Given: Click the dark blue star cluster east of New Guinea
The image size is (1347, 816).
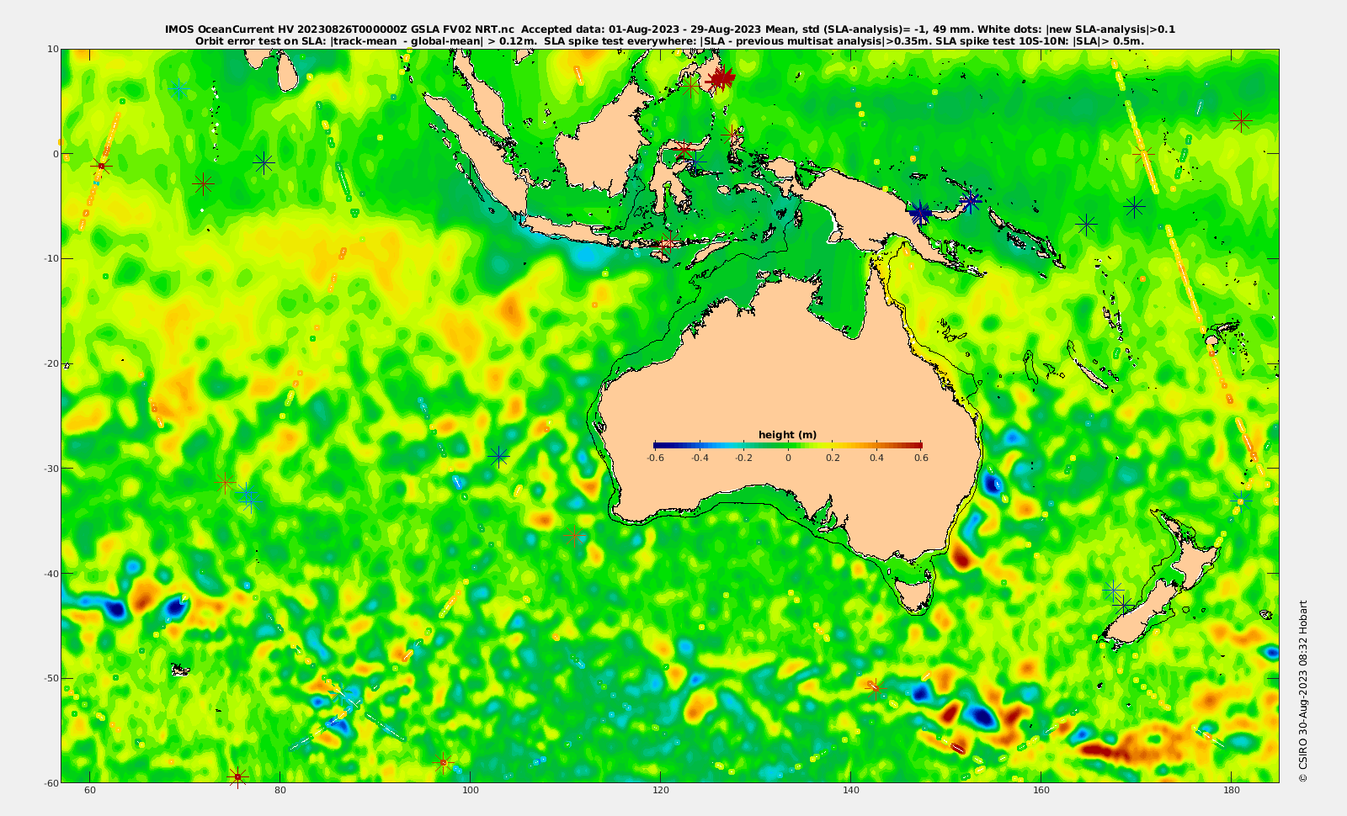Looking at the screenshot, I should click(x=920, y=213).
